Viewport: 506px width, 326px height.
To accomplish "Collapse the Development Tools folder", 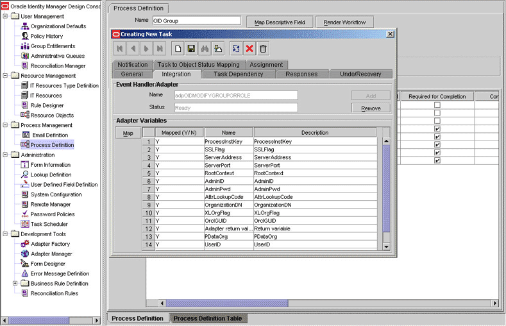I will 5,234.
